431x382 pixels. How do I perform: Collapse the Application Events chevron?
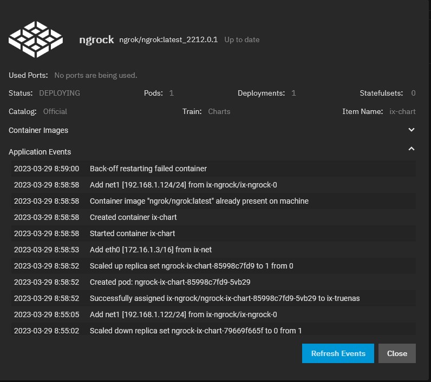(412, 149)
